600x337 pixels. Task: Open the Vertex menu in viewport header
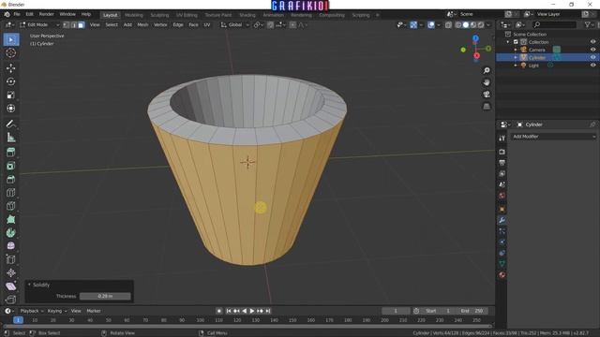point(160,25)
